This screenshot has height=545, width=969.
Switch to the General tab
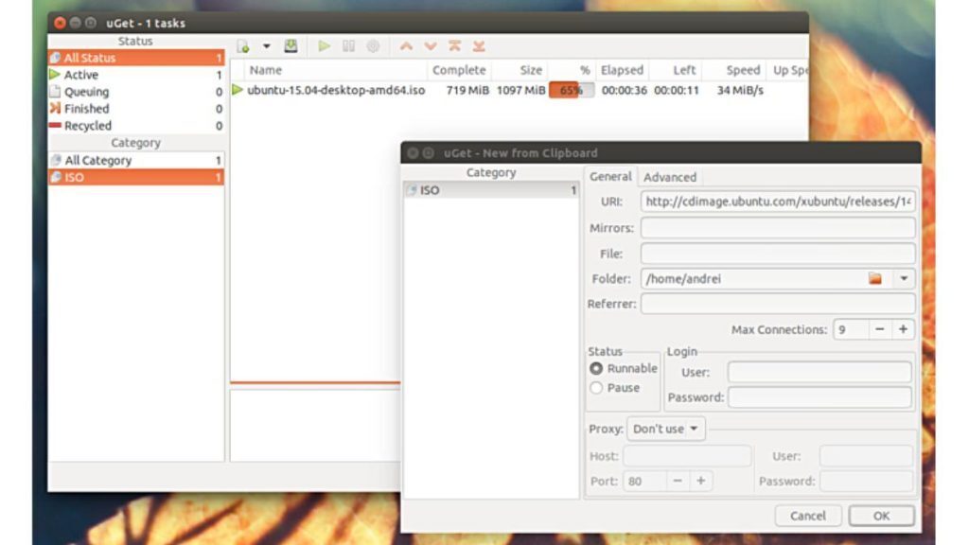click(610, 177)
